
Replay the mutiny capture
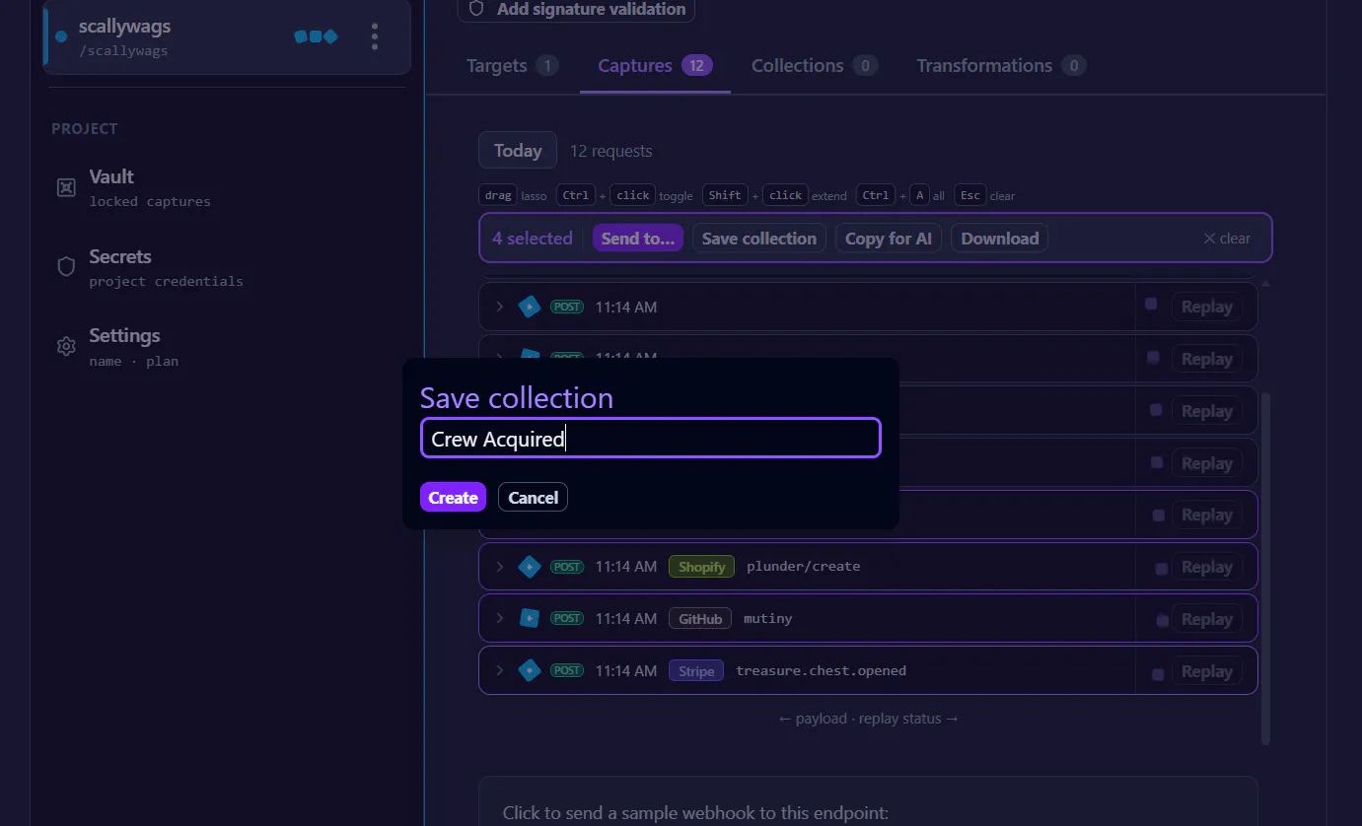coord(1207,620)
